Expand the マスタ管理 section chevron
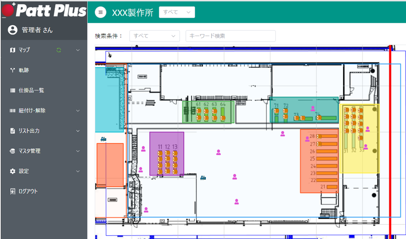Viewport: 406px width, 239px height. point(78,151)
